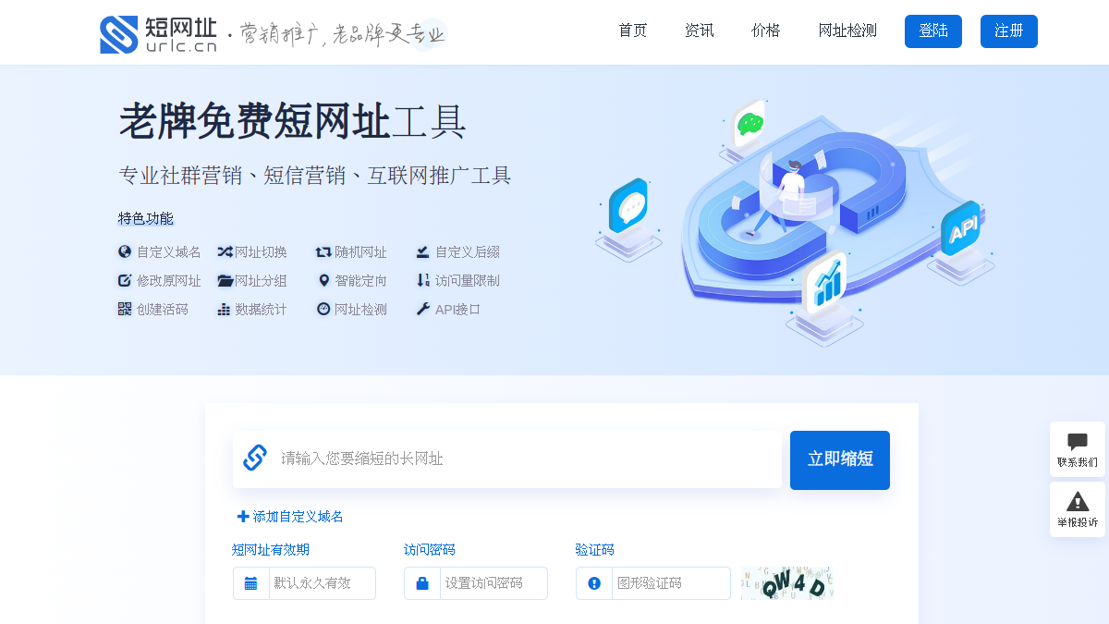Click the edit icon beside 修改原网址

click(125, 280)
